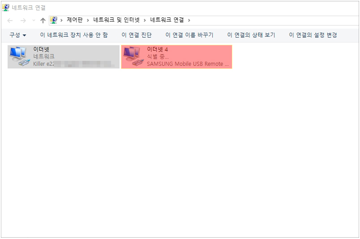Click the back navigation arrow

[10, 21]
